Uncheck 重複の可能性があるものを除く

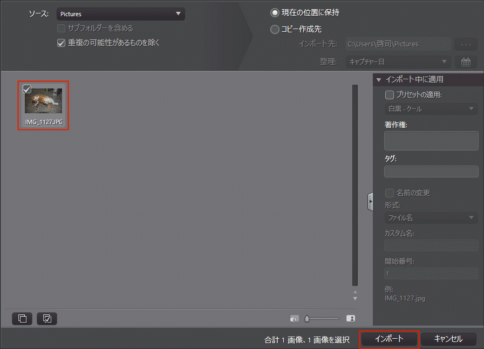point(61,43)
